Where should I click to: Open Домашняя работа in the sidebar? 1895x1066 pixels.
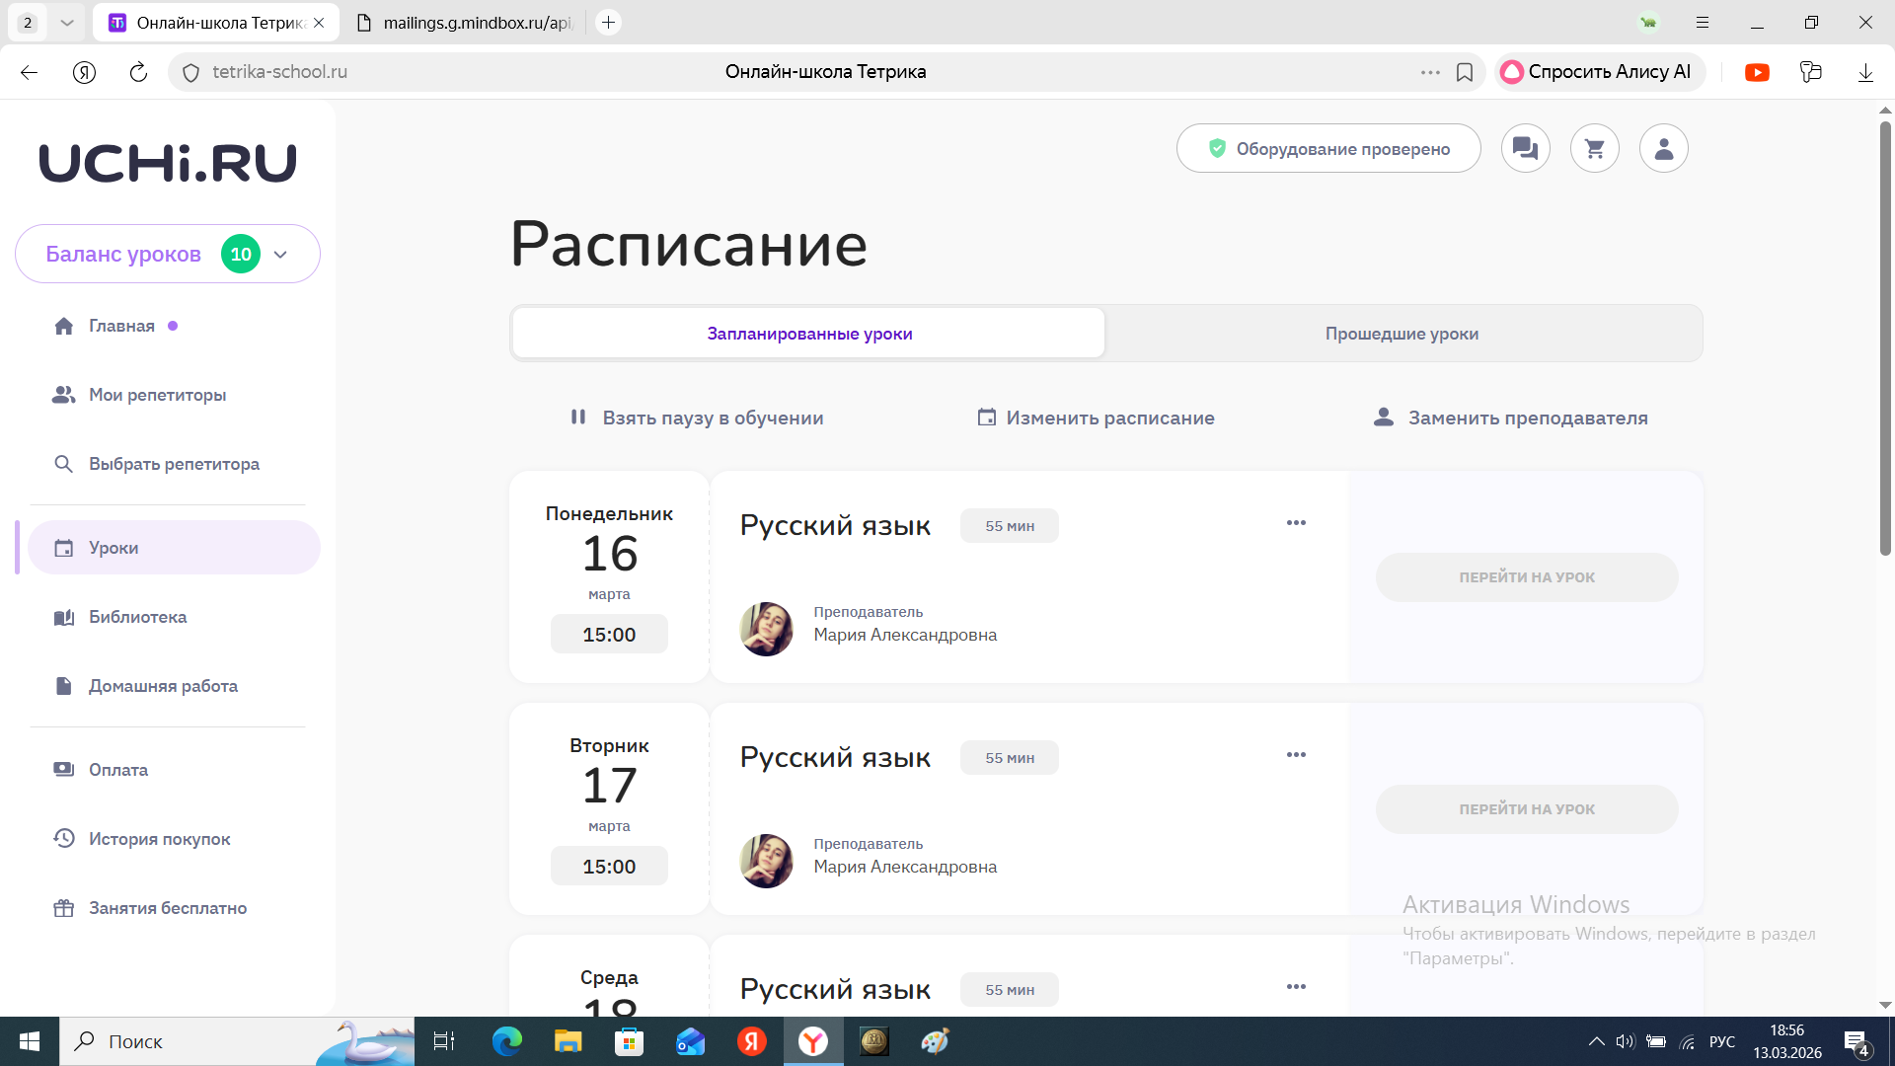pyautogui.click(x=163, y=686)
